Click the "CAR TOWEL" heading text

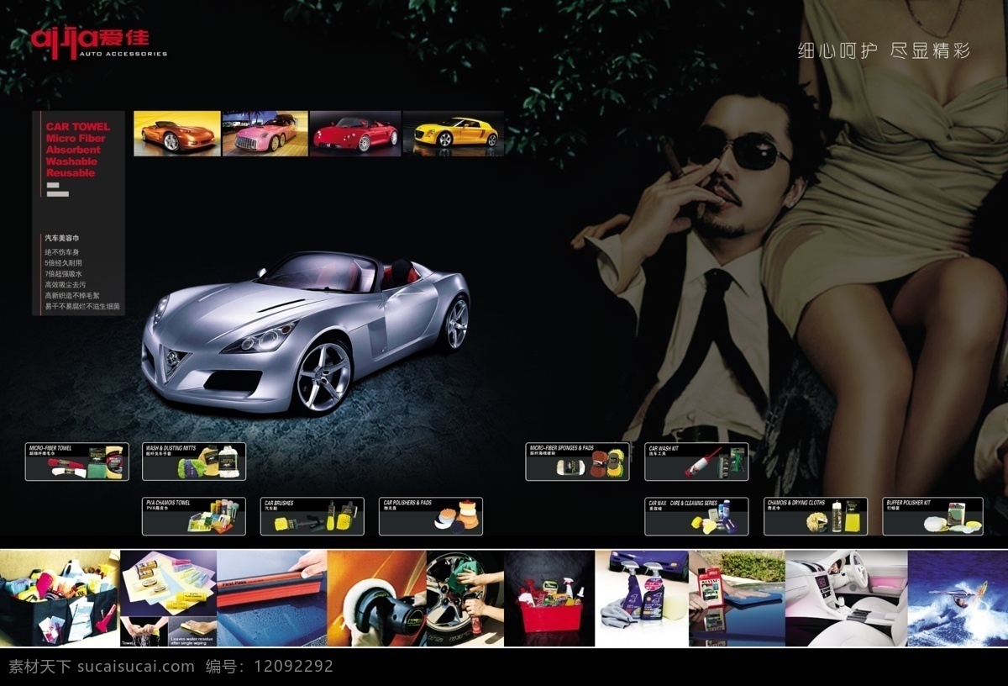[78, 127]
